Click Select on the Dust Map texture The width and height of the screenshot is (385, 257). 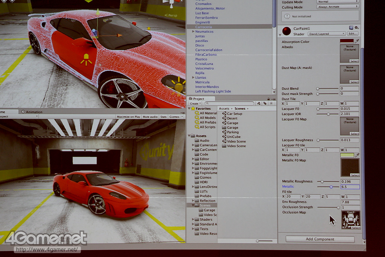coord(354,82)
